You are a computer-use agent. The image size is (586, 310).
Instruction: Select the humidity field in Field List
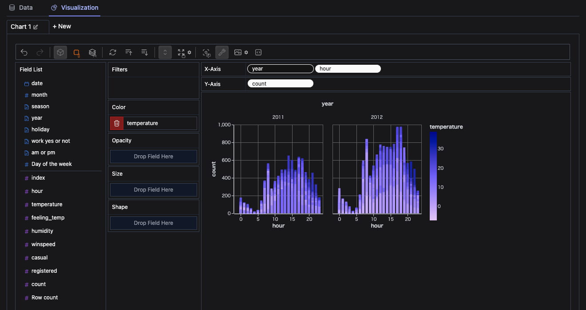(x=42, y=231)
